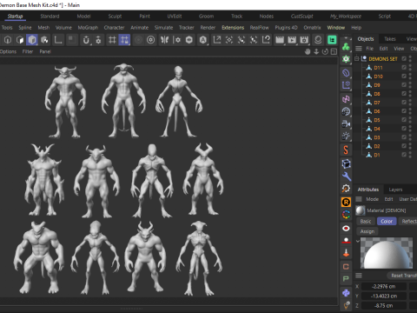Click the Assign button
Screen dimensions: 417x313
pos(367,231)
